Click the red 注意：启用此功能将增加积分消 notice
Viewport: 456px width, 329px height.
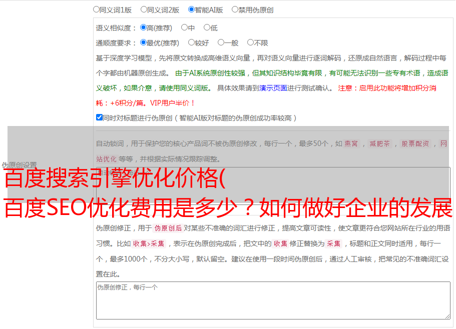pyautogui.click(x=387, y=88)
